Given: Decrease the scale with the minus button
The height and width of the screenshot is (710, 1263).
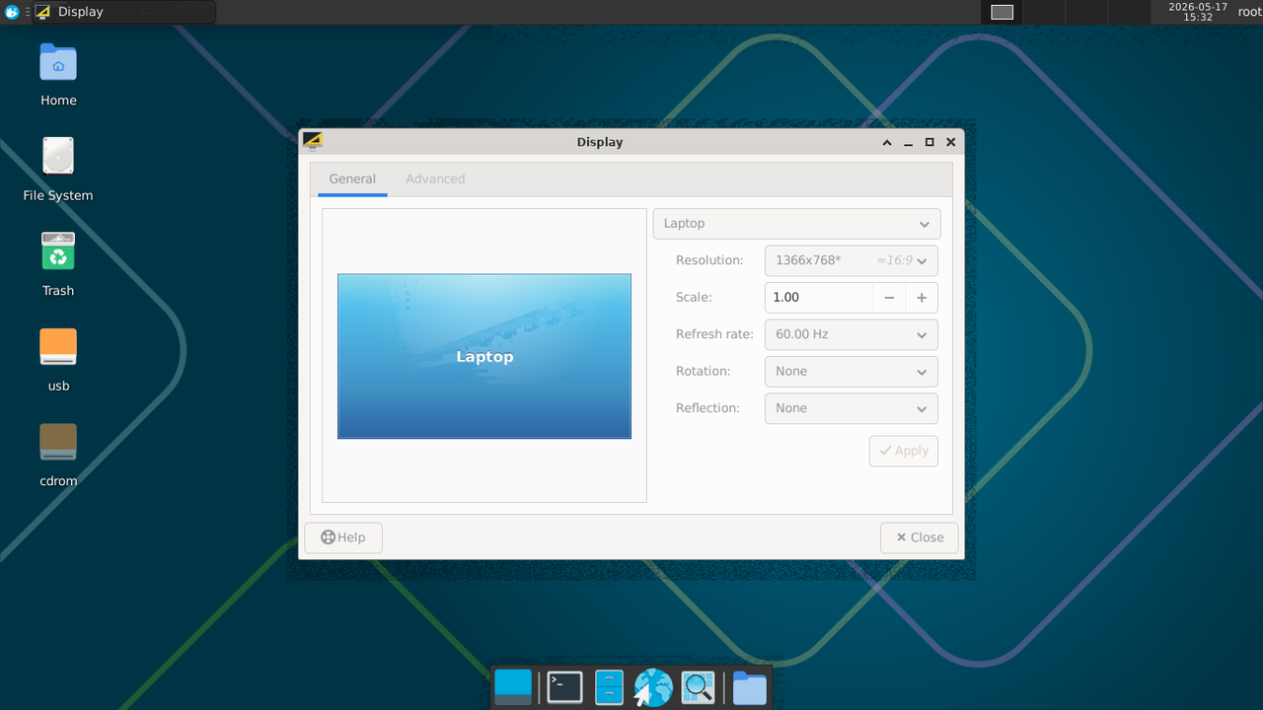Looking at the screenshot, I should tap(889, 298).
